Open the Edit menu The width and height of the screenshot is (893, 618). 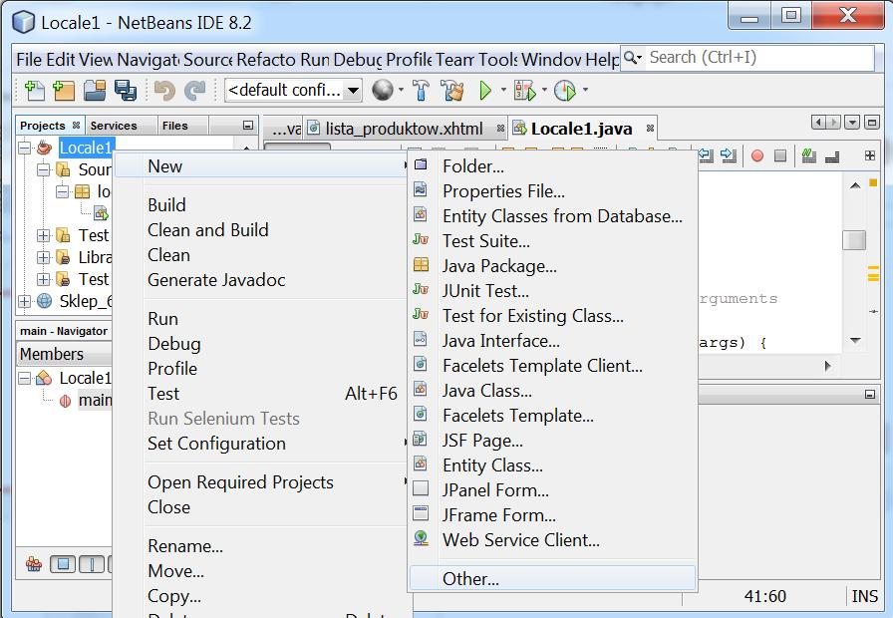tap(61, 59)
